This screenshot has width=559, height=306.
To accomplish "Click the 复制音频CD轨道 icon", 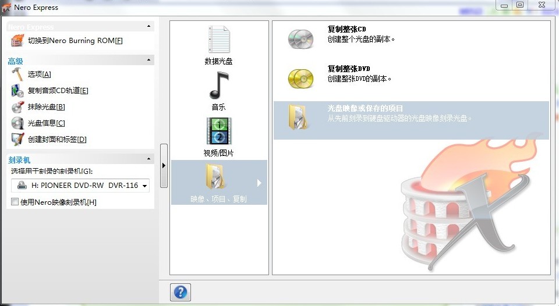I will coord(17,91).
